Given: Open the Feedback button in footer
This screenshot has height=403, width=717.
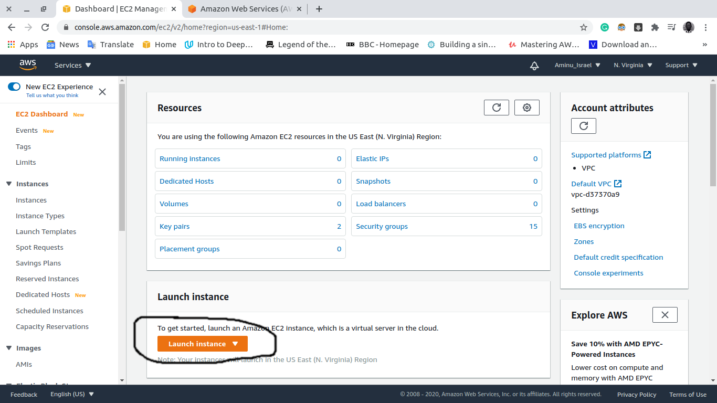Looking at the screenshot, I should tap(24, 394).
